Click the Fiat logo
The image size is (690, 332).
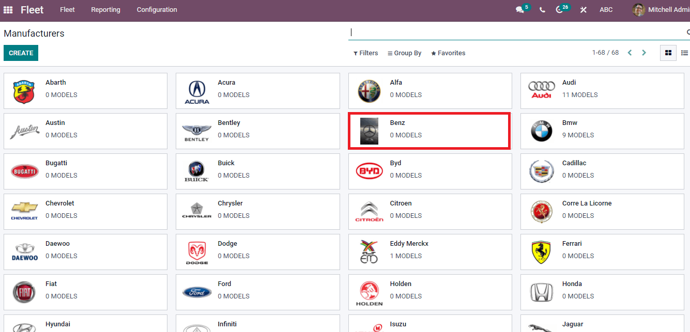click(x=24, y=292)
